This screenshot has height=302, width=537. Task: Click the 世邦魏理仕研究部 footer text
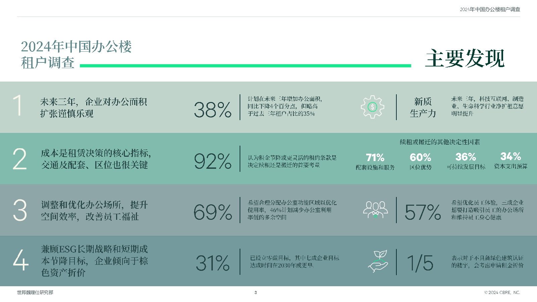click(35, 293)
